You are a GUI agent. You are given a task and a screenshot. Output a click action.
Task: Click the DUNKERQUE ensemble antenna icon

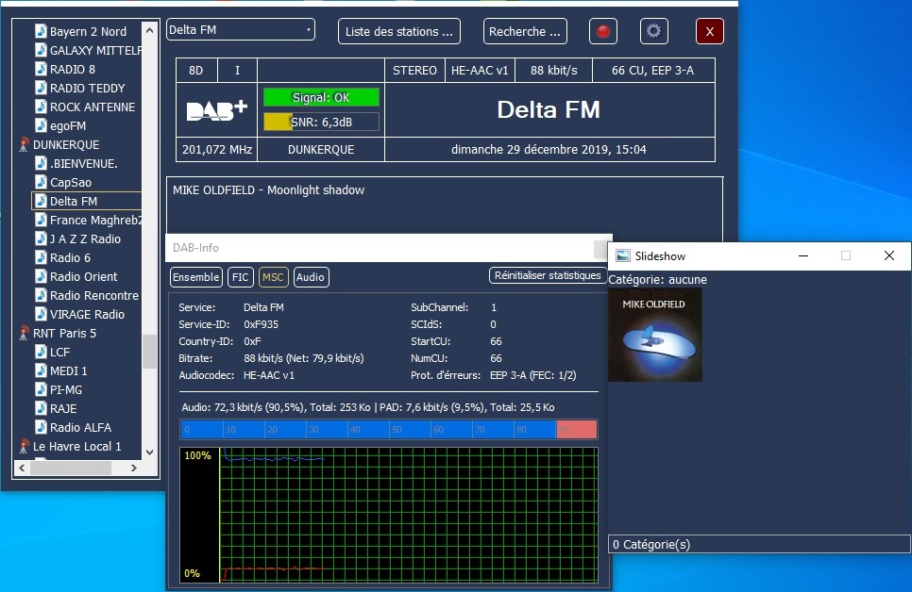24,144
